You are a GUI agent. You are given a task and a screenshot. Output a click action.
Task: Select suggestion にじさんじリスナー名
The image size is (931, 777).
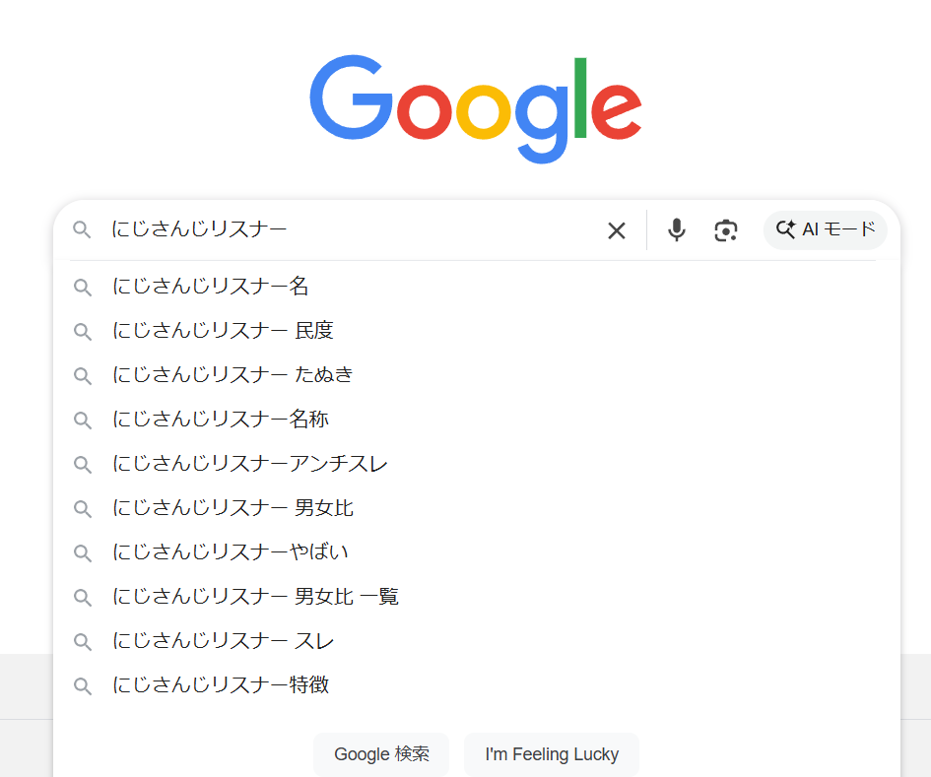(211, 287)
